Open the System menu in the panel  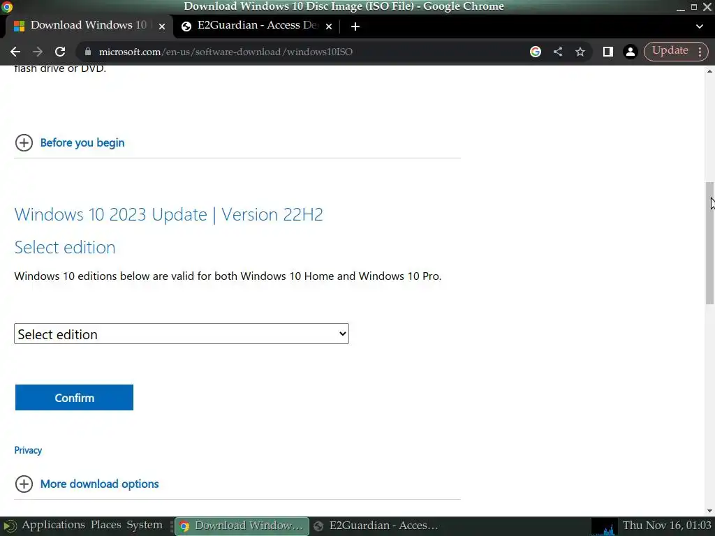click(x=144, y=525)
